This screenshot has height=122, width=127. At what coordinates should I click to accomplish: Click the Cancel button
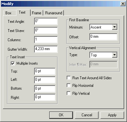click(87, 115)
